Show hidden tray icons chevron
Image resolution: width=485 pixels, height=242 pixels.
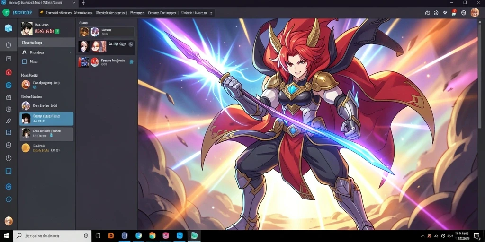coord(423,236)
